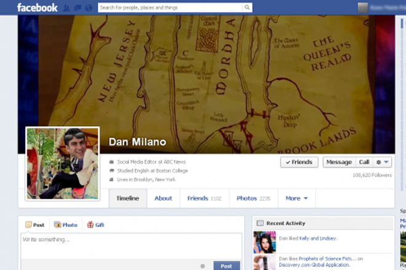This screenshot has height=270, width=406.
Task: Open the dropdown arrow next to gear
Action: 386,162
